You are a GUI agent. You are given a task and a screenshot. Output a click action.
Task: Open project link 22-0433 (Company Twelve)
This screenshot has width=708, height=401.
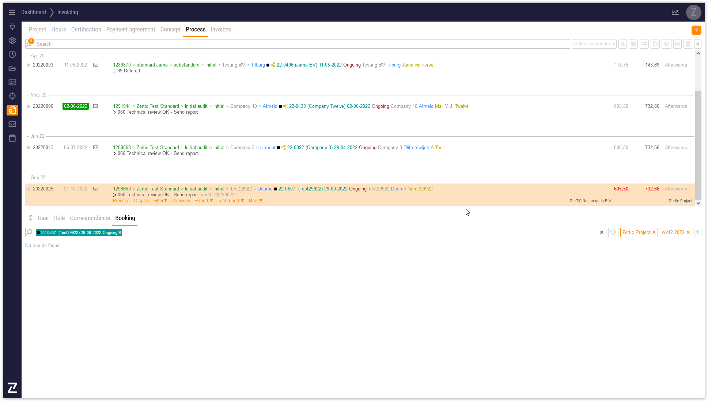[x=317, y=106]
